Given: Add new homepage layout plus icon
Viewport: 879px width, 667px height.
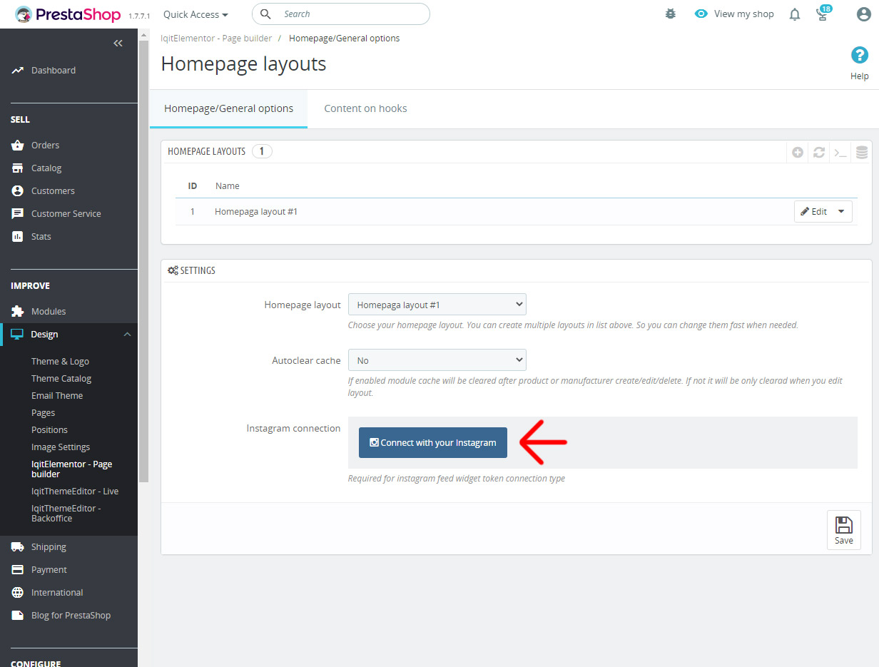Looking at the screenshot, I should tap(798, 152).
